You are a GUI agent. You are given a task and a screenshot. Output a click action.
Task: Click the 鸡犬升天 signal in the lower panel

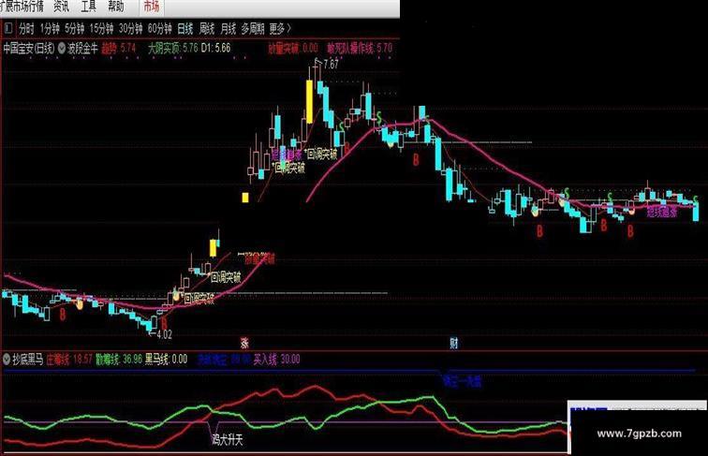(228, 439)
